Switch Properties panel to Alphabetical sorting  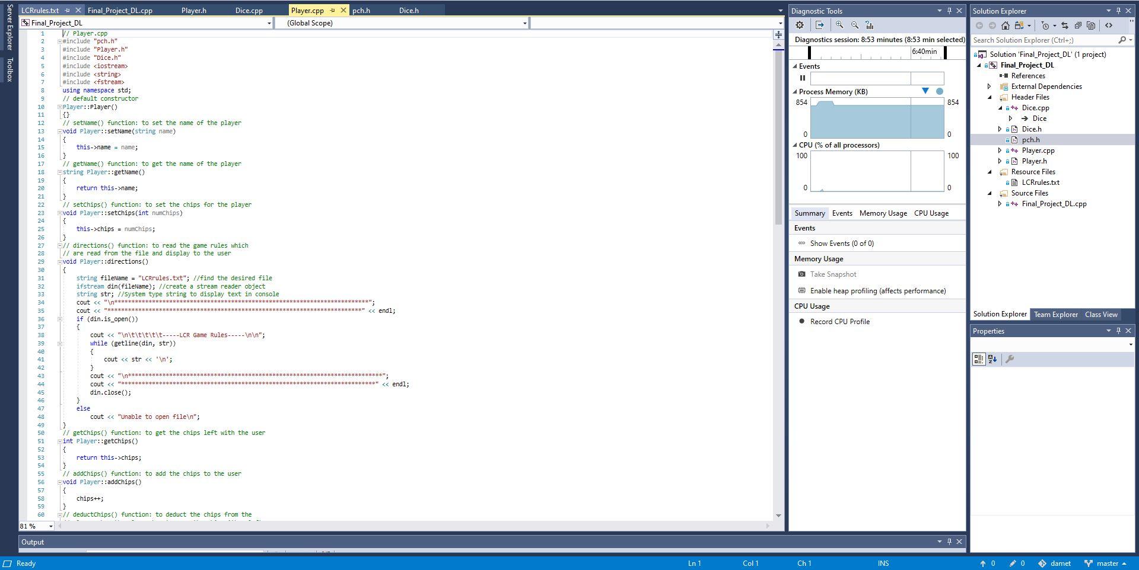coord(993,359)
